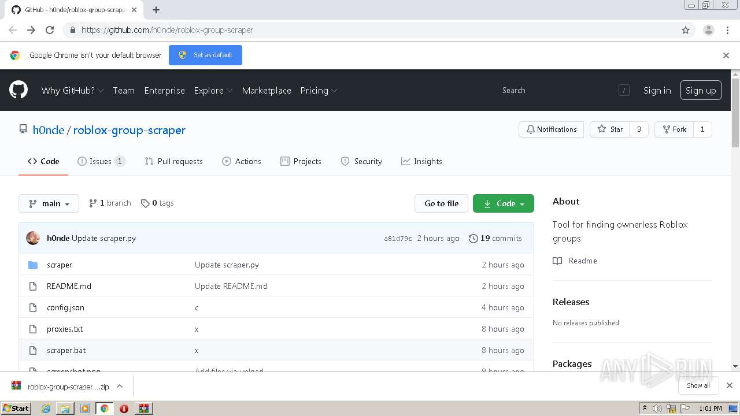View the 19 commits history

(495, 238)
